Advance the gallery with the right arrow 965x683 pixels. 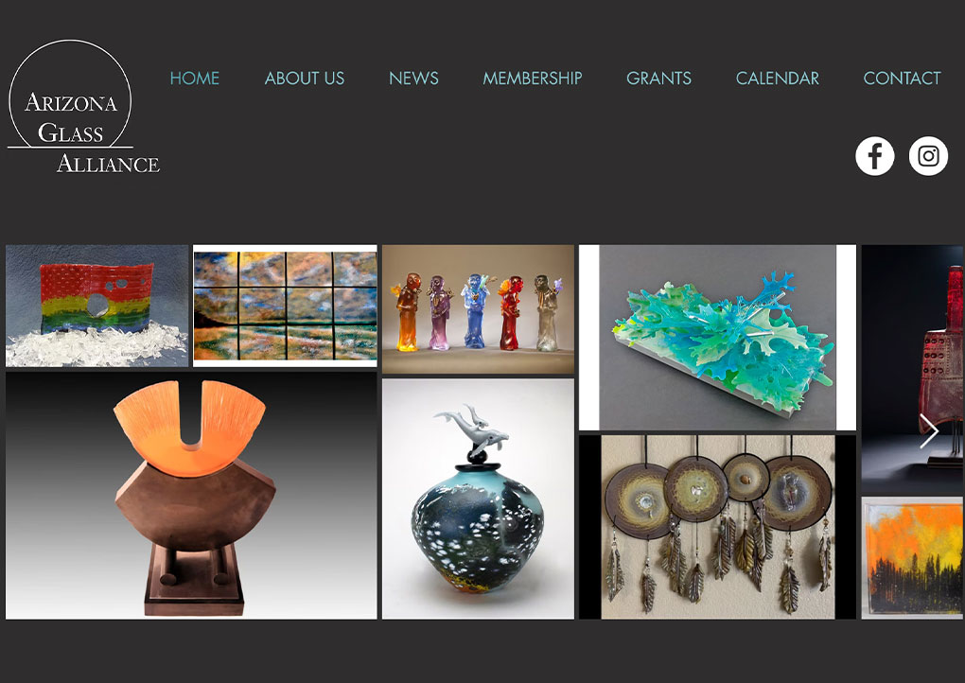tap(929, 431)
